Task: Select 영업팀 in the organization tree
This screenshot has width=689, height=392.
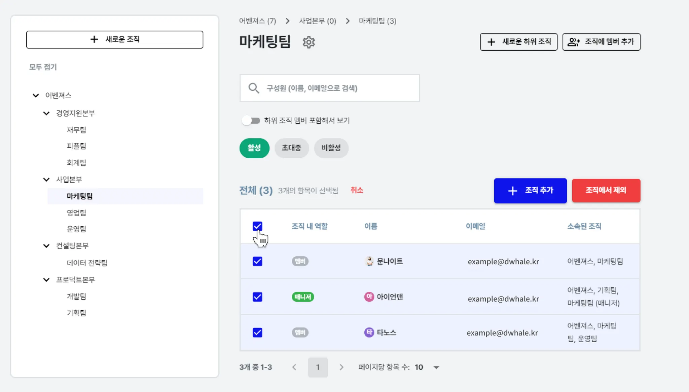Action: (x=76, y=212)
